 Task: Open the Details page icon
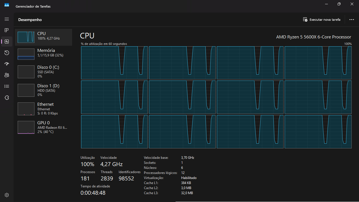click(7, 86)
